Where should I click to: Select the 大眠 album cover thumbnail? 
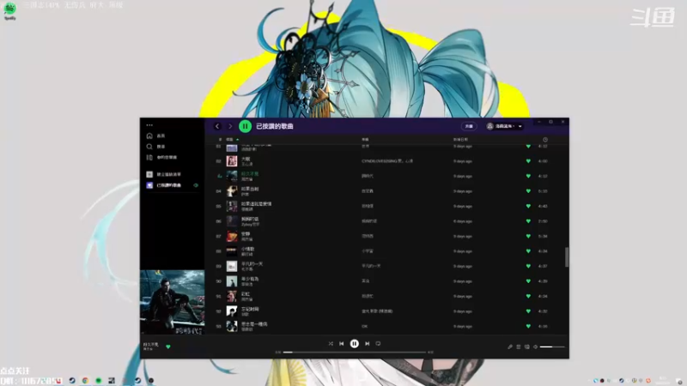pyautogui.click(x=232, y=161)
